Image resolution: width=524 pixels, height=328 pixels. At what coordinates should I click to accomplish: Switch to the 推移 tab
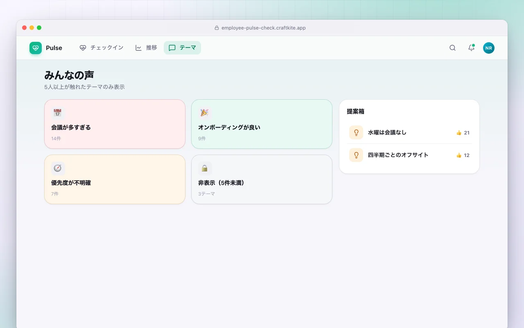pos(146,48)
